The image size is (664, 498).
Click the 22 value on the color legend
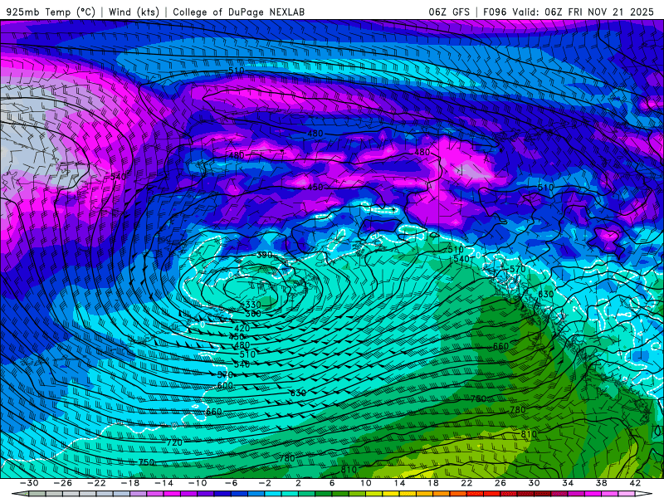point(466,483)
